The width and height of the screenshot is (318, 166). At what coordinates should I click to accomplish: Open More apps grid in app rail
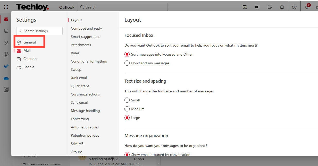point(6,89)
